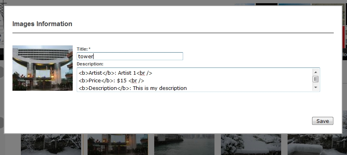Click the "Description:" field label
The image size is (347, 155).
(x=90, y=64)
